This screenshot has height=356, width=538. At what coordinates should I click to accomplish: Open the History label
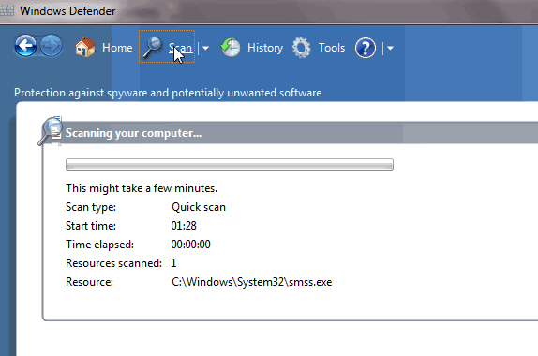pos(265,48)
